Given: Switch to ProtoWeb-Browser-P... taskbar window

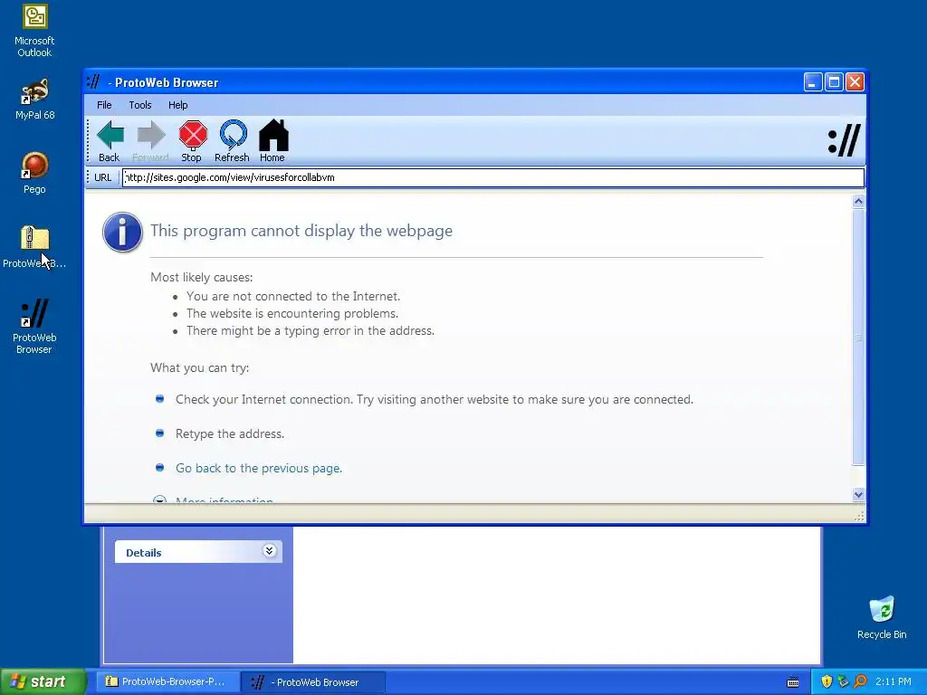Looking at the screenshot, I should pos(167,681).
